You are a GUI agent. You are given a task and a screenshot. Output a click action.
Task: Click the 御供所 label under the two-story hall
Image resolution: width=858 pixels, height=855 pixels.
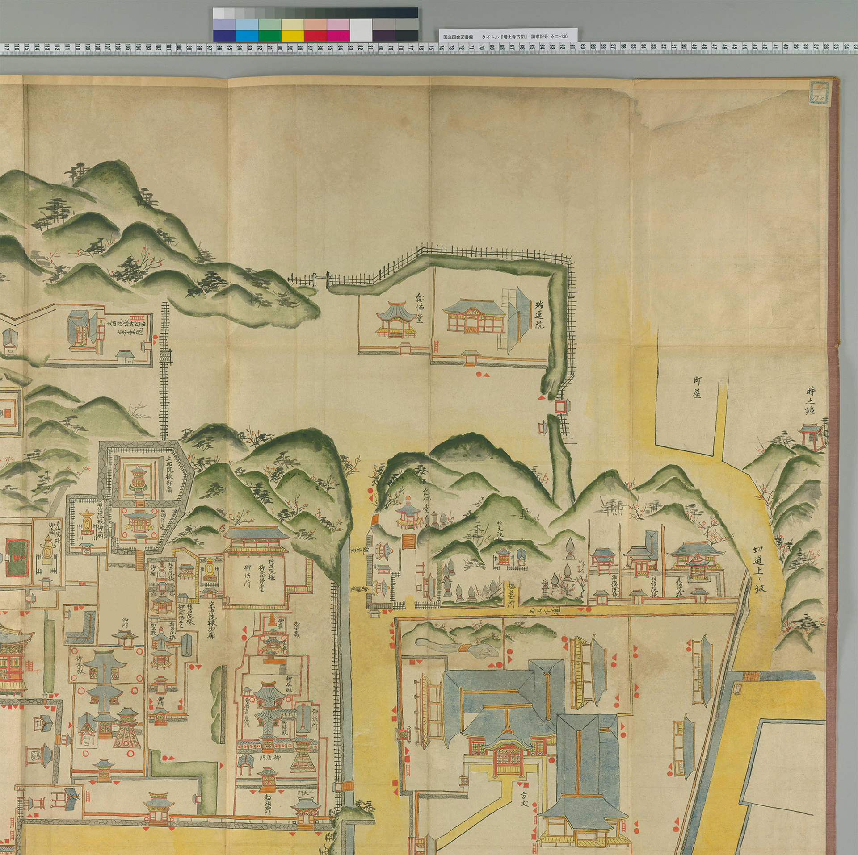[247, 576]
